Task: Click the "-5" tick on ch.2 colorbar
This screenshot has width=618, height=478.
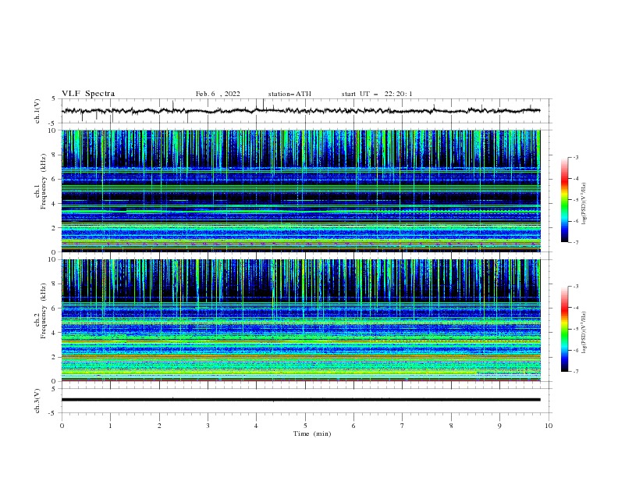Action: 576,329
